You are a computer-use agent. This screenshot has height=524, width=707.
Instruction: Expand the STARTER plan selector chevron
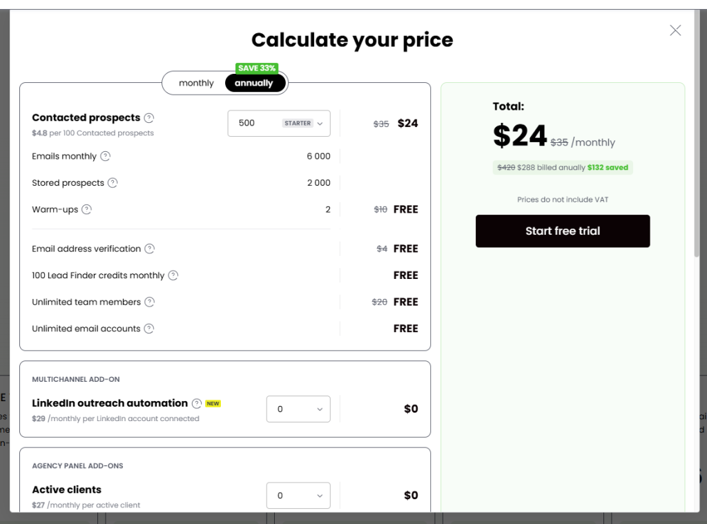tap(320, 123)
